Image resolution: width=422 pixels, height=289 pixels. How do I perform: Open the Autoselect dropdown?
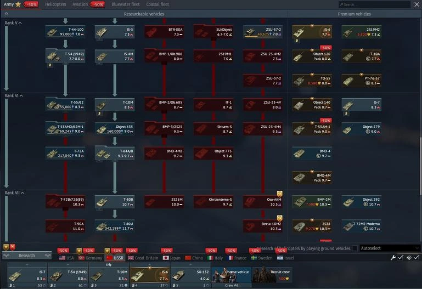coord(390,248)
